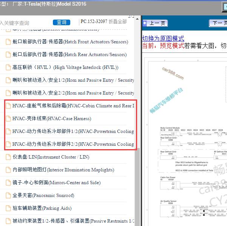Open 舱口前部执行器/传感器 Hatch Front Actuators/Sensors
Screen dimensions: 227x226
click(x=70, y=42)
